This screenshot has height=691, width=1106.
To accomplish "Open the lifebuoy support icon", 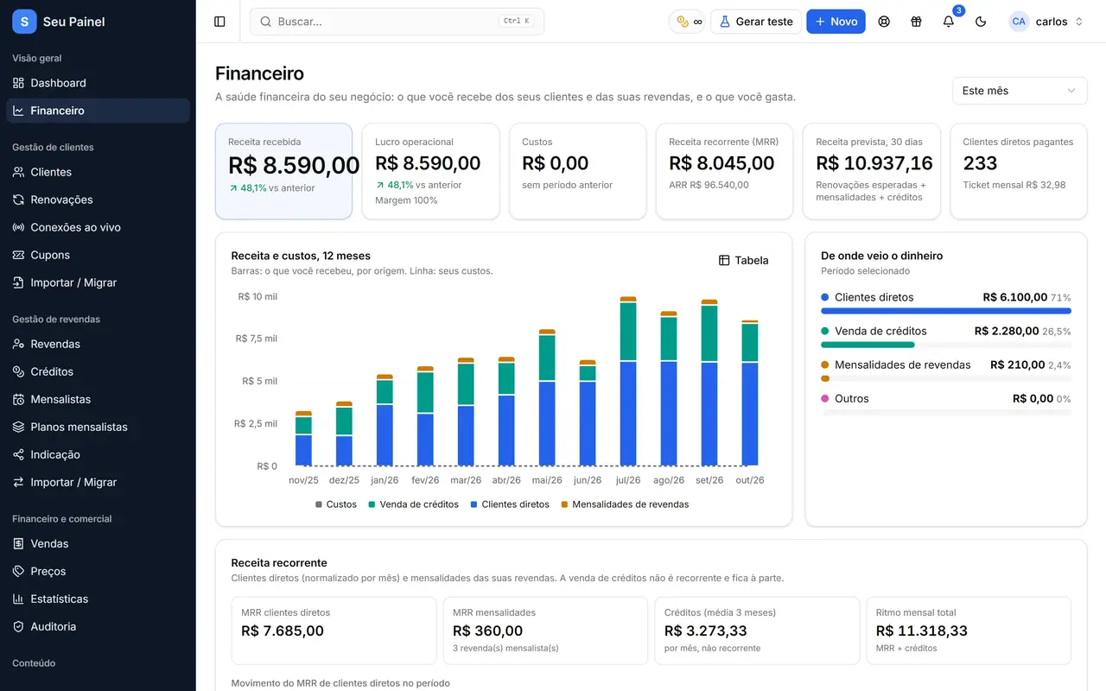I will (884, 22).
